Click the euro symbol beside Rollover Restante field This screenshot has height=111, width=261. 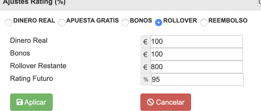click(x=145, y=67)
